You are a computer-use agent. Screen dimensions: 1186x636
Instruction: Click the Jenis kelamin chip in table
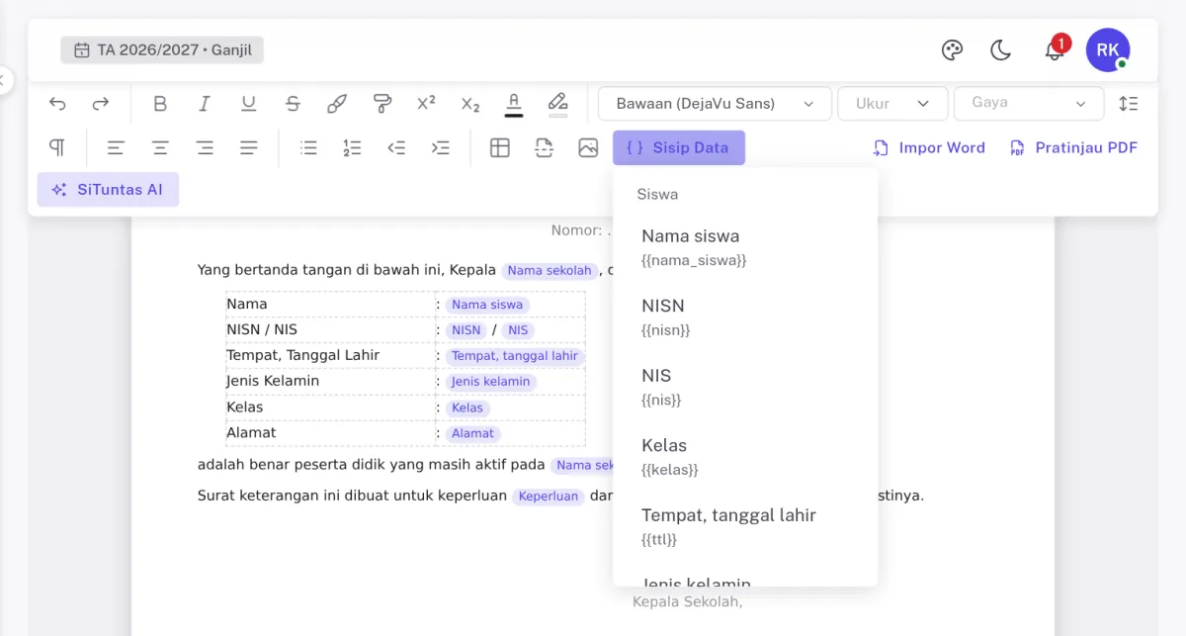click(x=491, y=382)
